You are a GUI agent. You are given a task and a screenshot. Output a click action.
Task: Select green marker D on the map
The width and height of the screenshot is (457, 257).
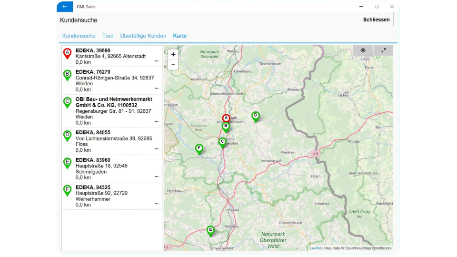pos(256,117)
